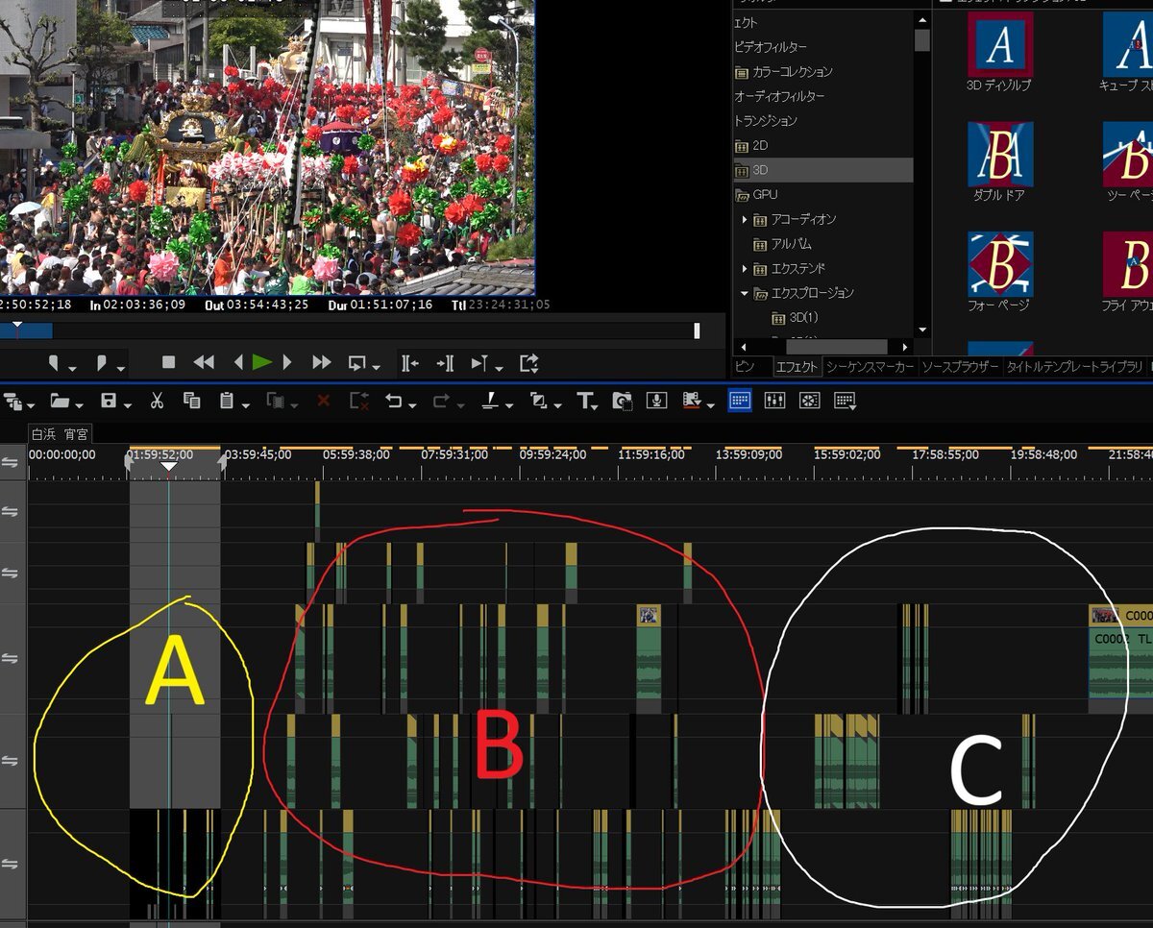Click the Set In point icon

[54, 363]
